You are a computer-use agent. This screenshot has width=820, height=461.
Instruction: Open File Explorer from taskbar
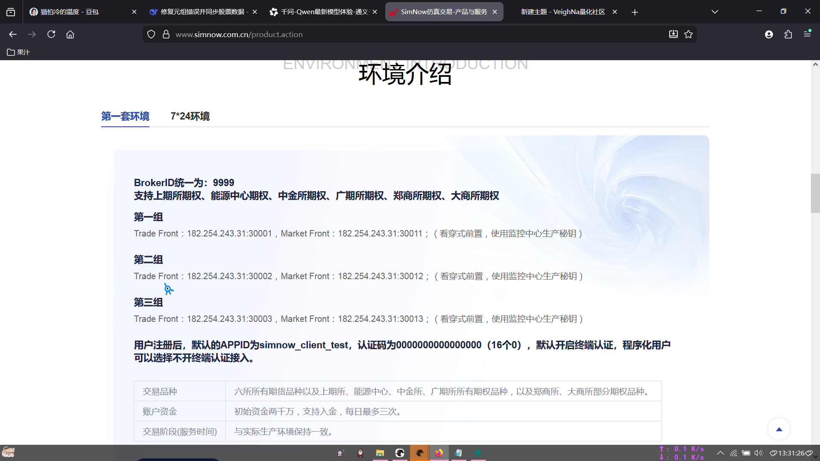tap(380, 453)
